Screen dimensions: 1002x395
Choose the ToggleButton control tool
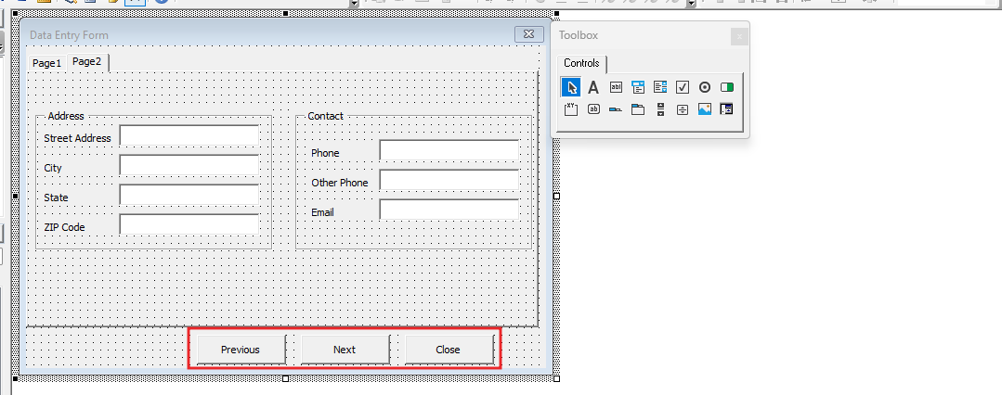[x=727, y=87]
